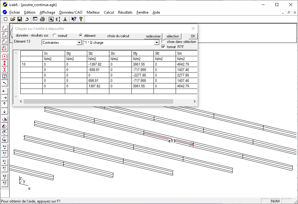Rotate with the RZ+ button
Image resolution: width=298 pixels, height=204 pixels.
(5, 177)
